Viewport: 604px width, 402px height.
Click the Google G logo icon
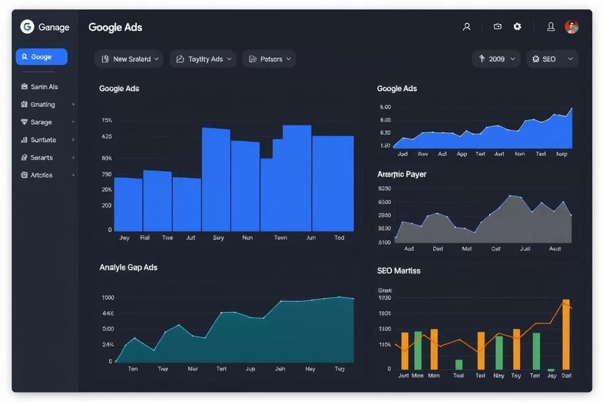pyautogui.click(x=27, y=27)
